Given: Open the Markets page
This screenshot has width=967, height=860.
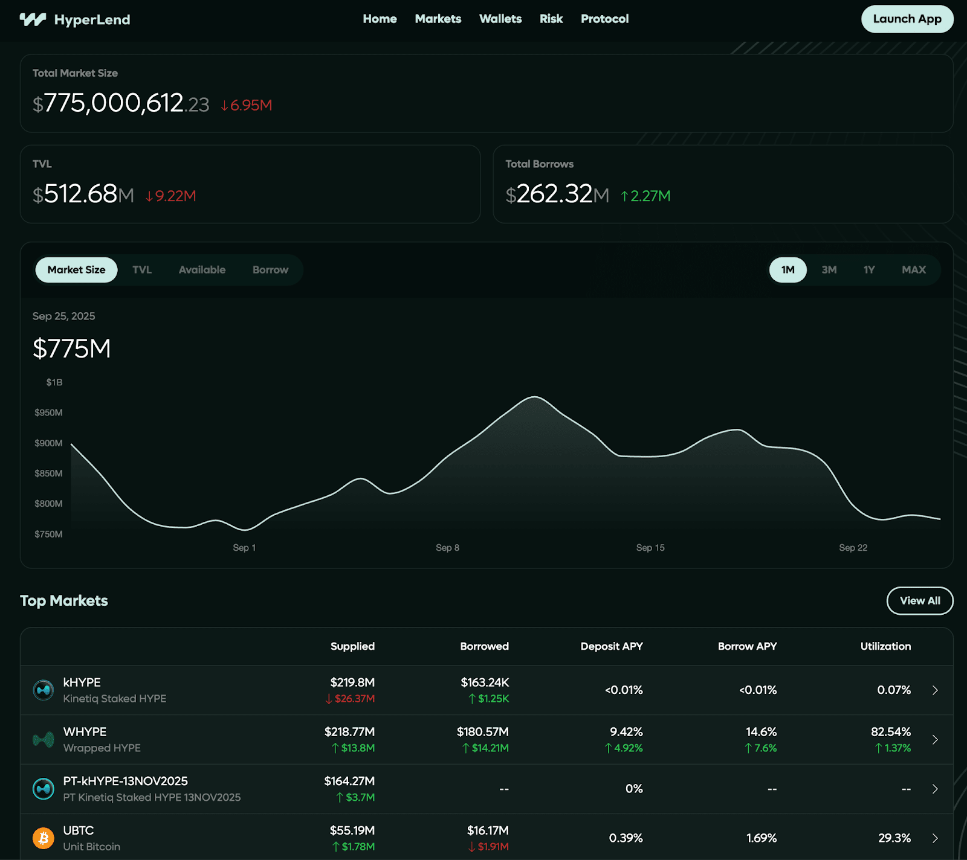Looking at the screenshot, I should point(438,19).
